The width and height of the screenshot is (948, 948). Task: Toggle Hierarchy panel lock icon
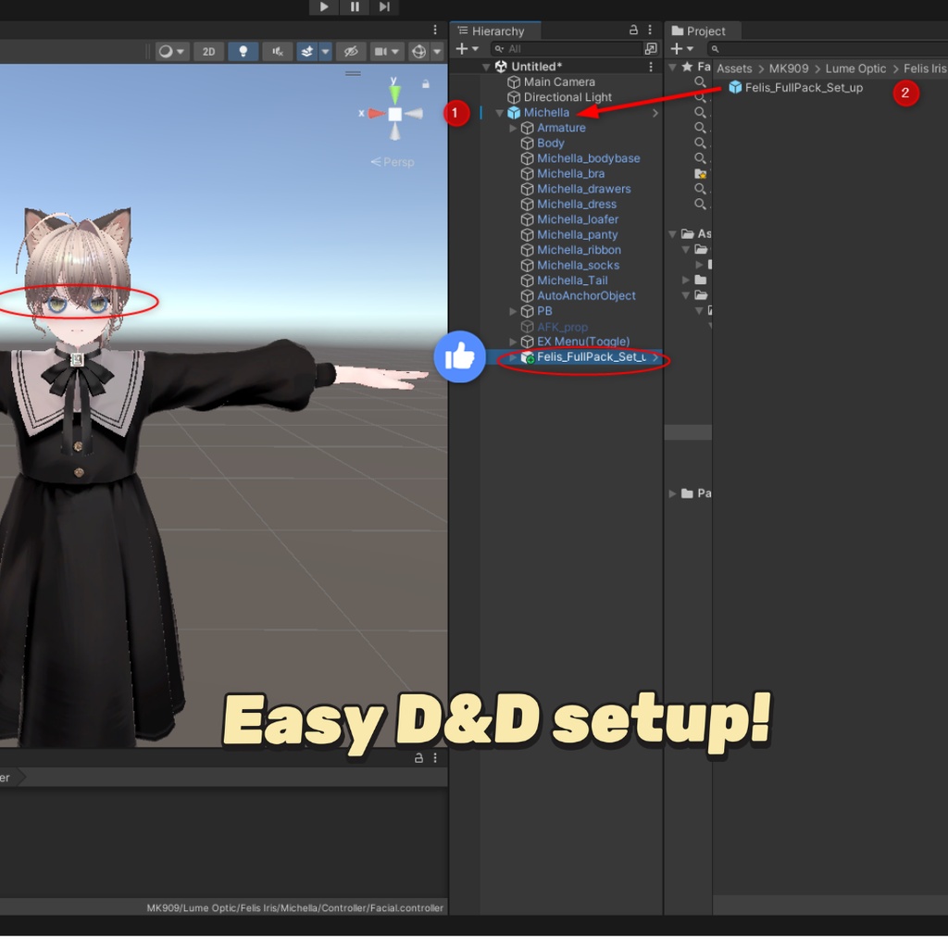[633, 30]
